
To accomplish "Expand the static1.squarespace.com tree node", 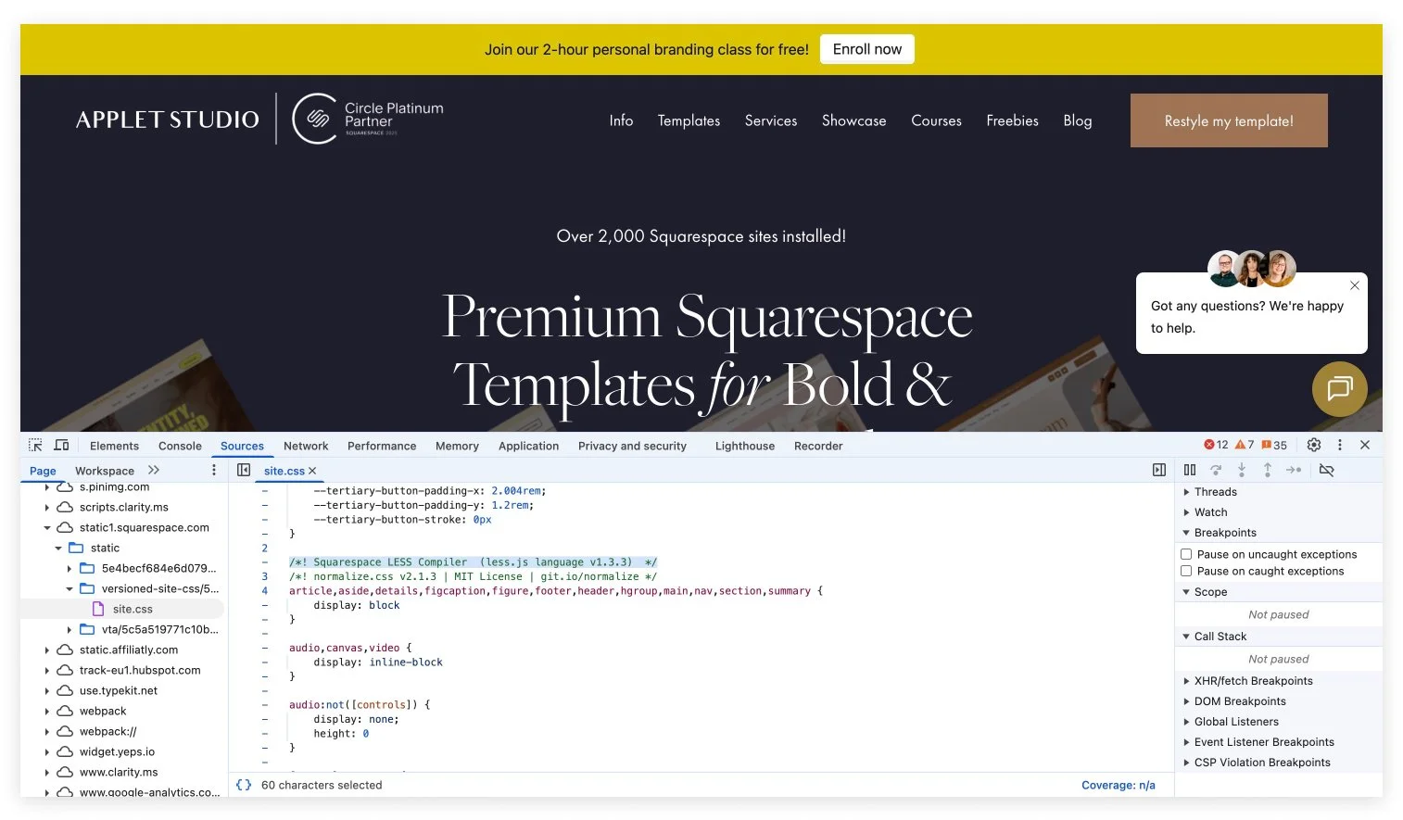I will [x=47, y=527].
